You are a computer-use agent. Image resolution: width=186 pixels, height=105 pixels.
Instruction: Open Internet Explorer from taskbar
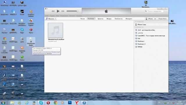pos(27,103)
